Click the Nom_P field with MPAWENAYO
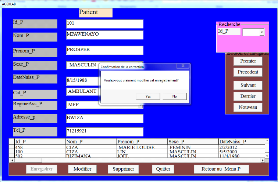Viewport: 278px width, 182px height. (104, 35)
